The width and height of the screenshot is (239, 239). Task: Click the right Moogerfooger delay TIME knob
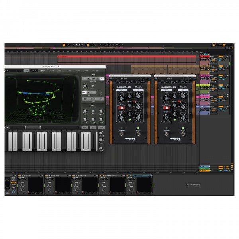(x=167, y=98)
